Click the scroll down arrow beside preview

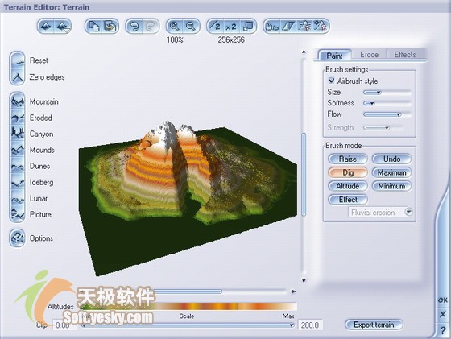[304, 281]
